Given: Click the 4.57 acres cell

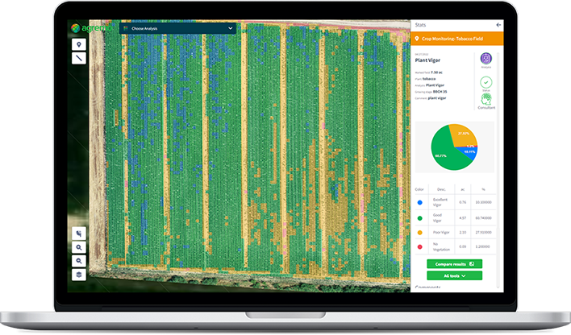Looking at the screenshot, I should click(462, 218).
